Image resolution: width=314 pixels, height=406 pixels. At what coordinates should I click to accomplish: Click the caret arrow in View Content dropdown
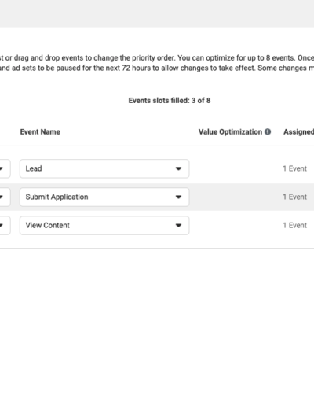(178, 225)
